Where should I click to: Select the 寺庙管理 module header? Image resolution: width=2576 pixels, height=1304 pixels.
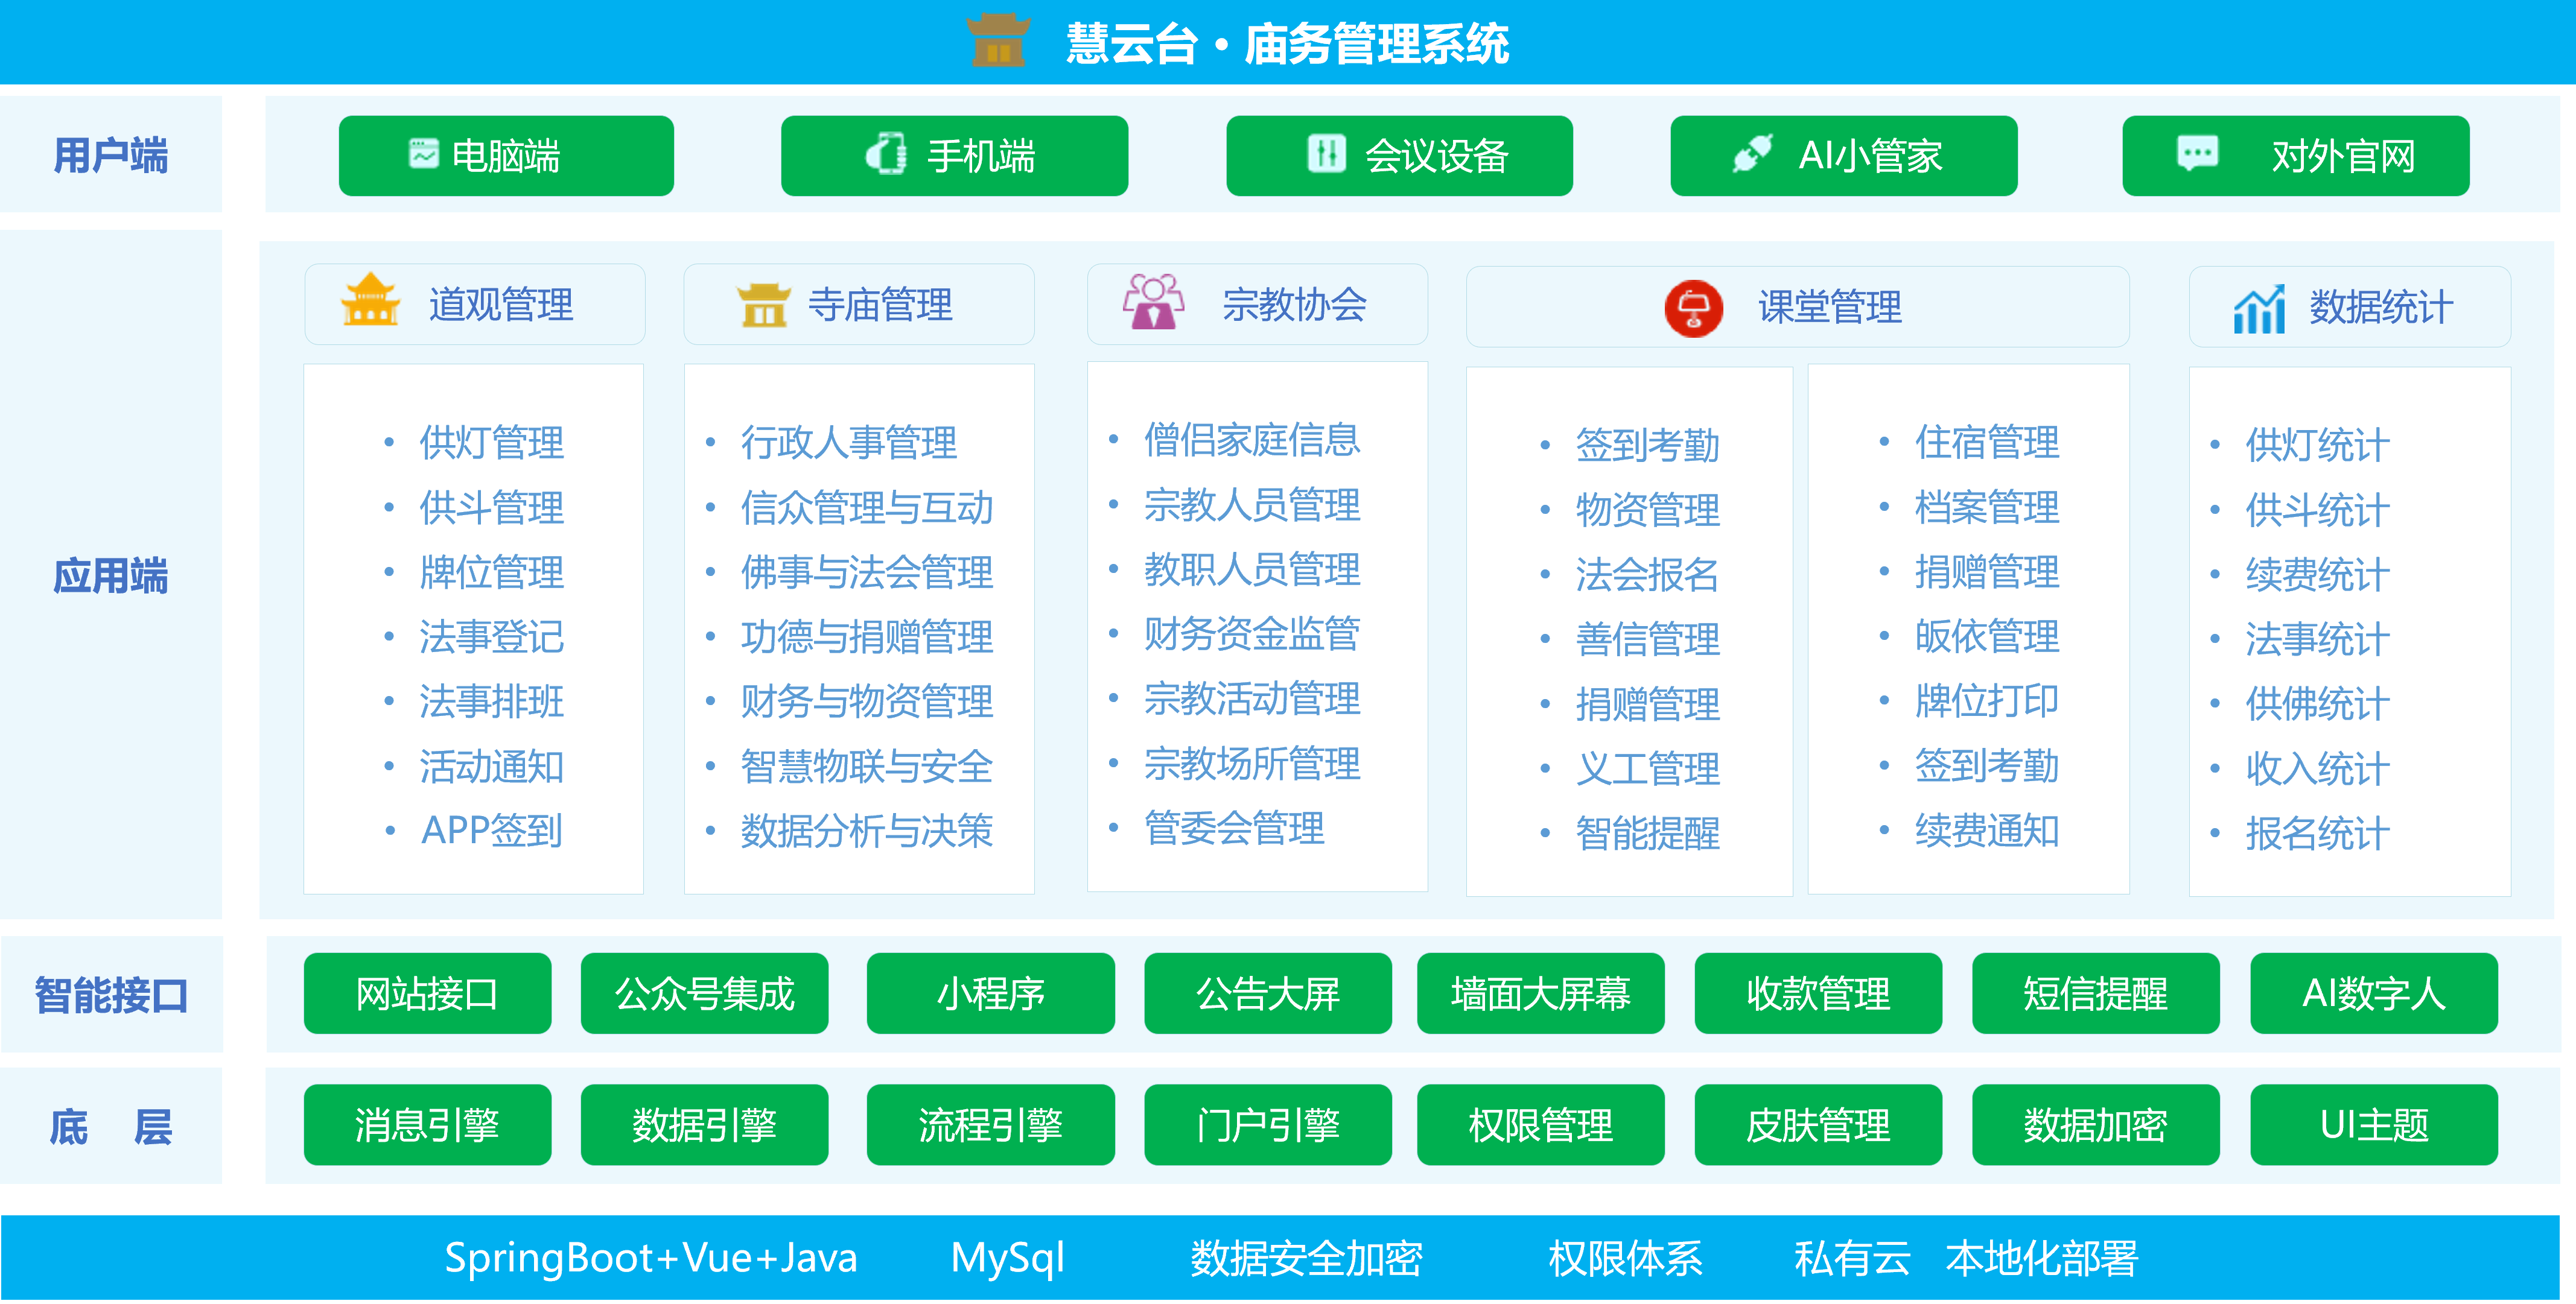point(859,304)
